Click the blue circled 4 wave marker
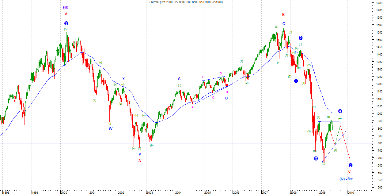Image resolution: width=383 pixels, height=194 pixels. point(340,111)
